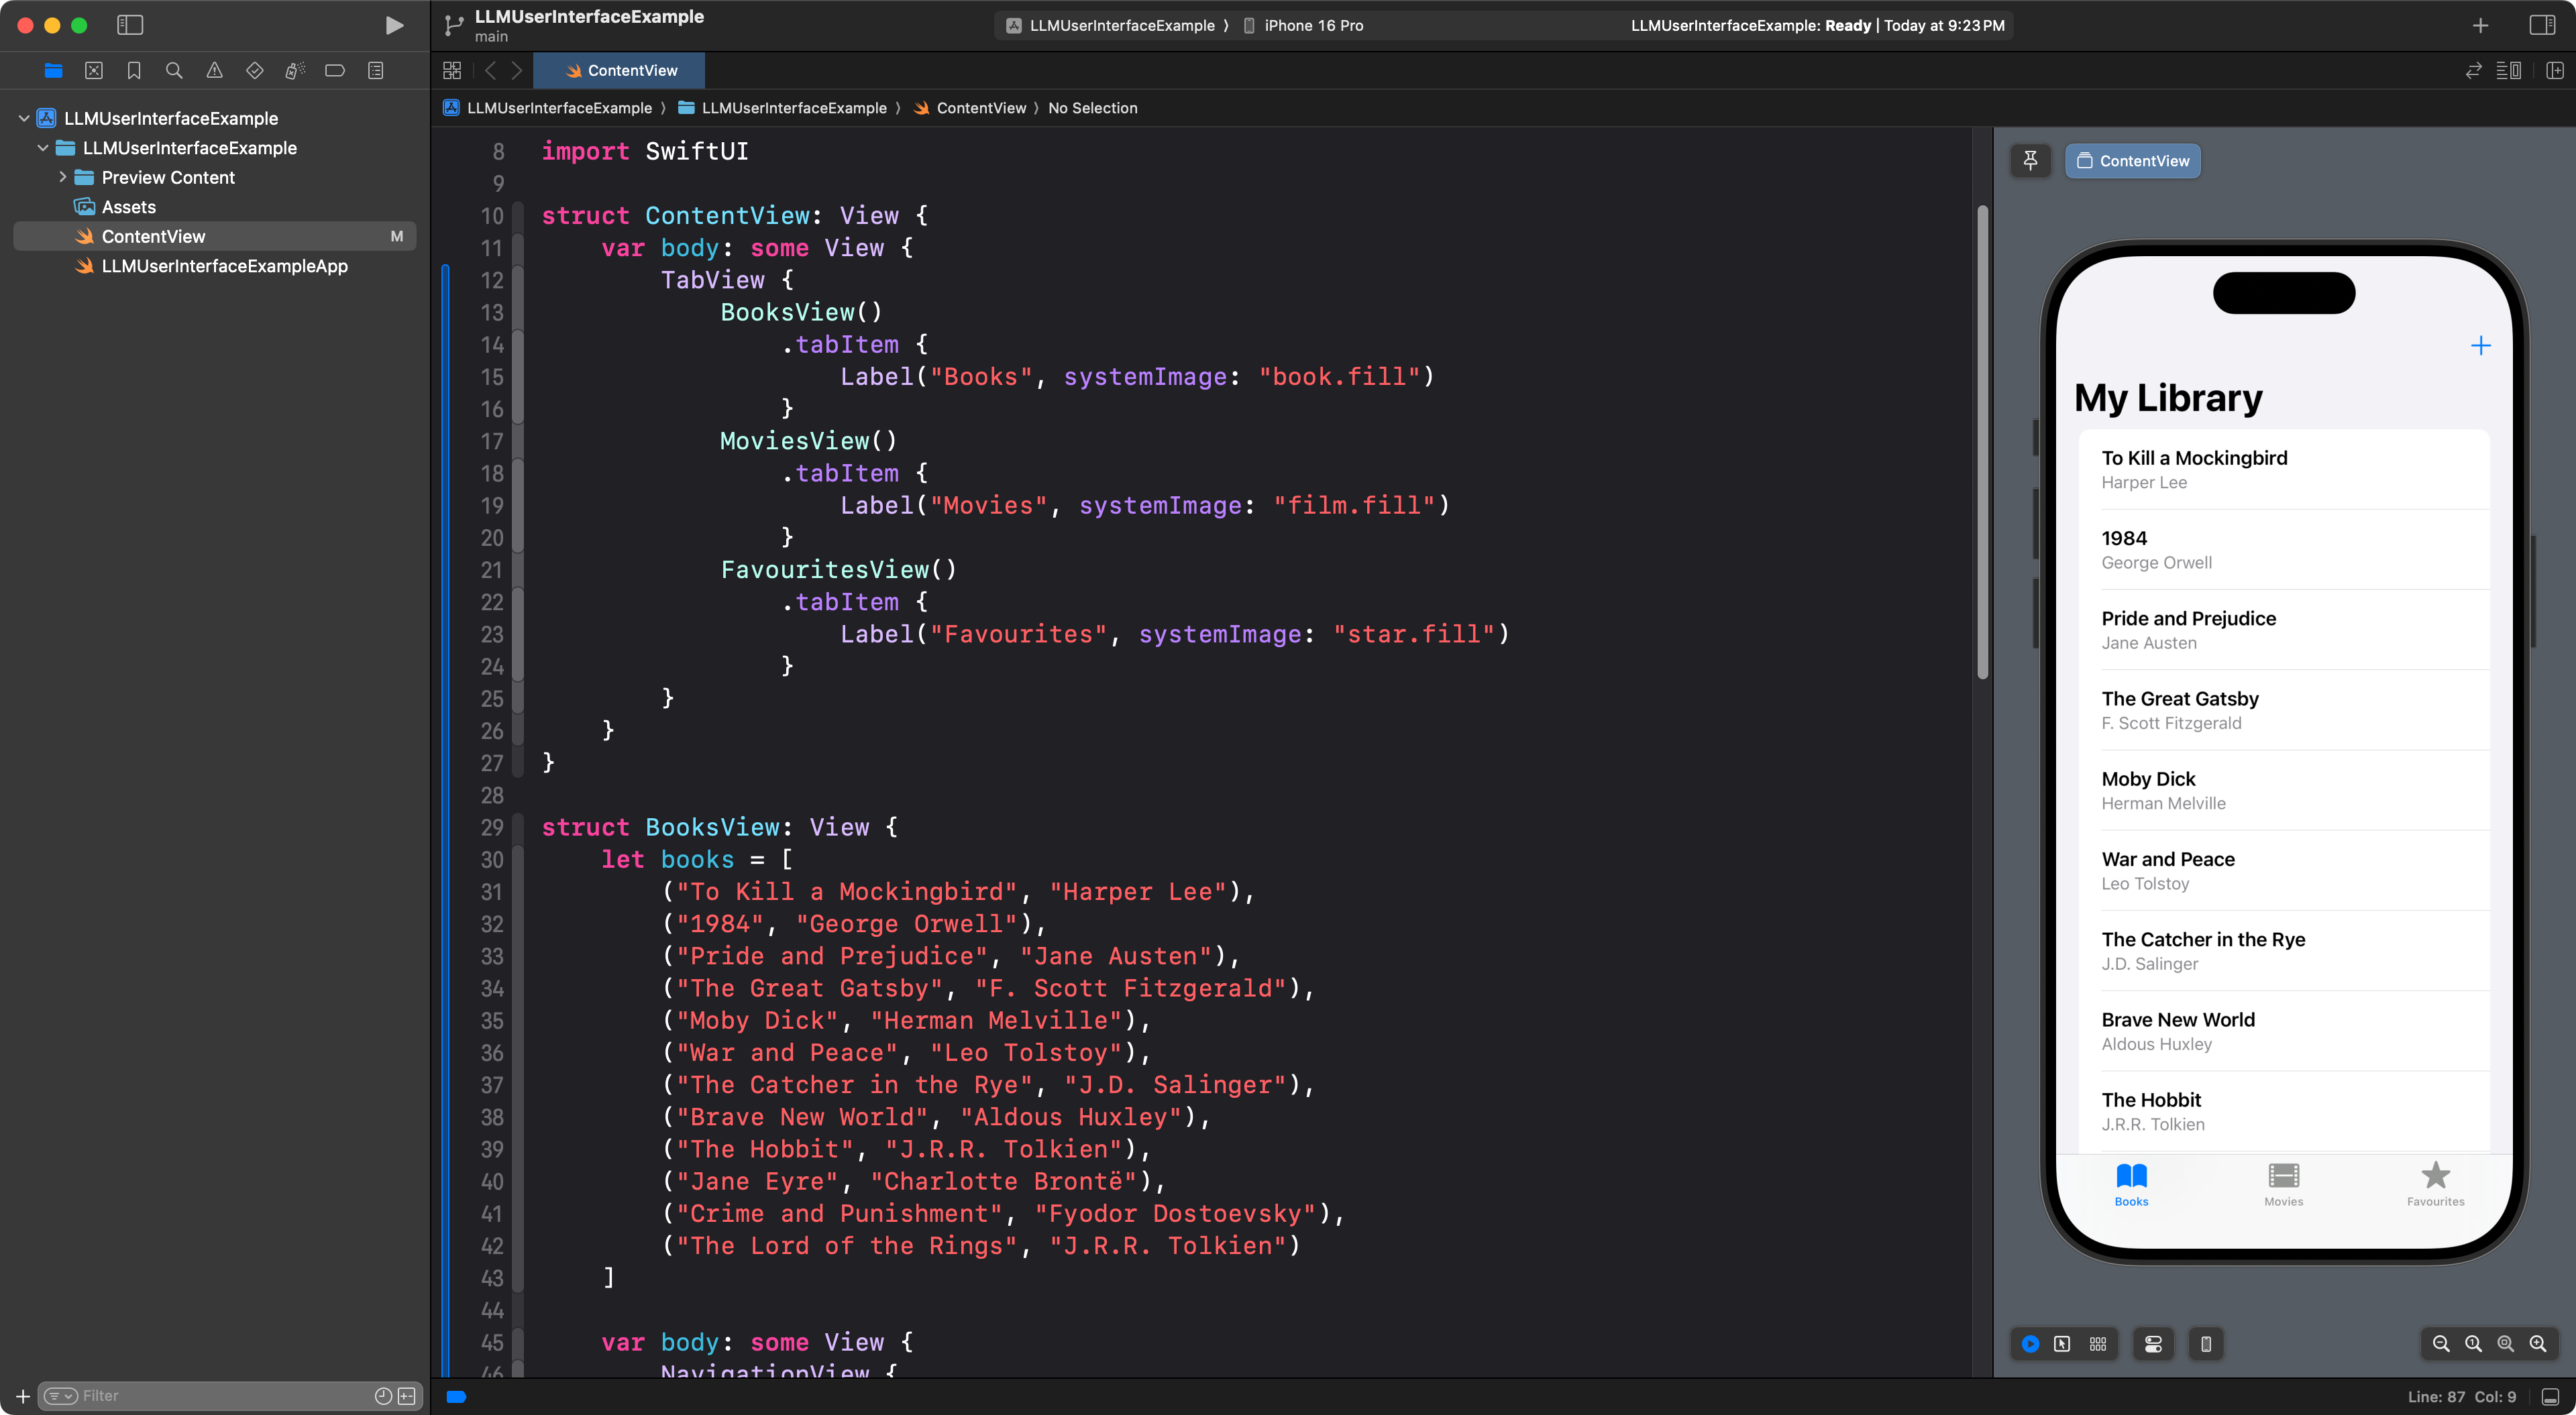Collapse the LLMUserInterfaceExample project root
This screenshot has width=2576, height=1415.
pos(24,118)
